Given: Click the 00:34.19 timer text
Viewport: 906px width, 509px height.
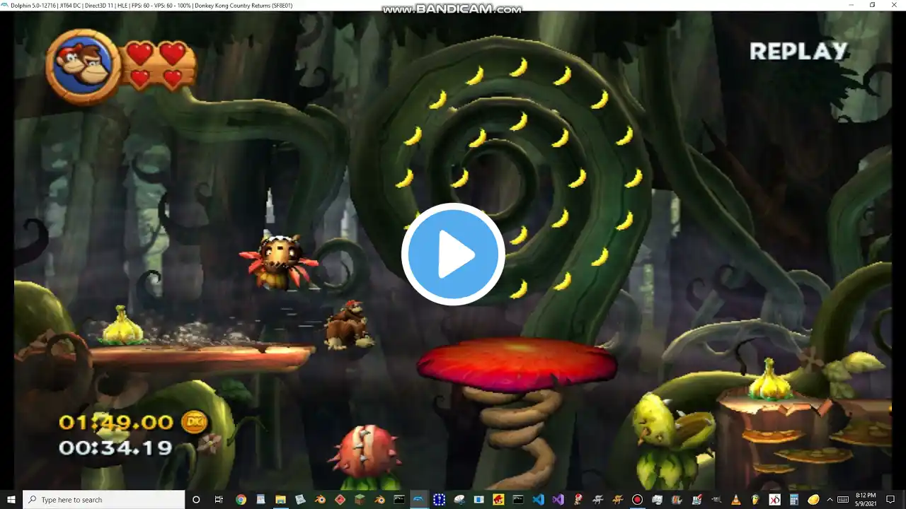Looking at the screenshot, I should [115, 447].
